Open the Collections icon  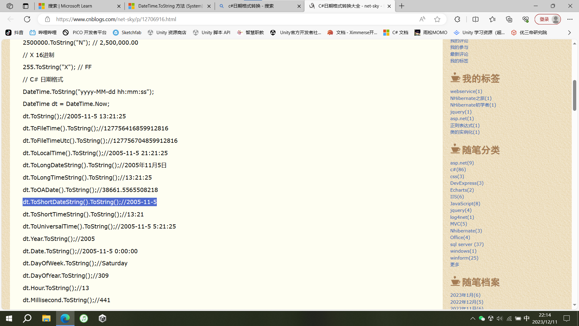(509, 19)
